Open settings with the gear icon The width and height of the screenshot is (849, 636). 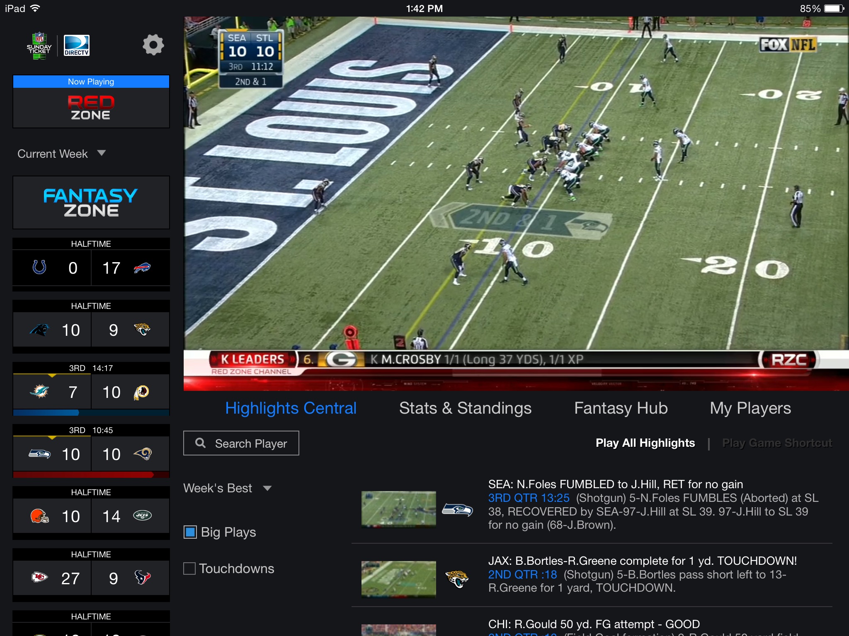[153, 45]
